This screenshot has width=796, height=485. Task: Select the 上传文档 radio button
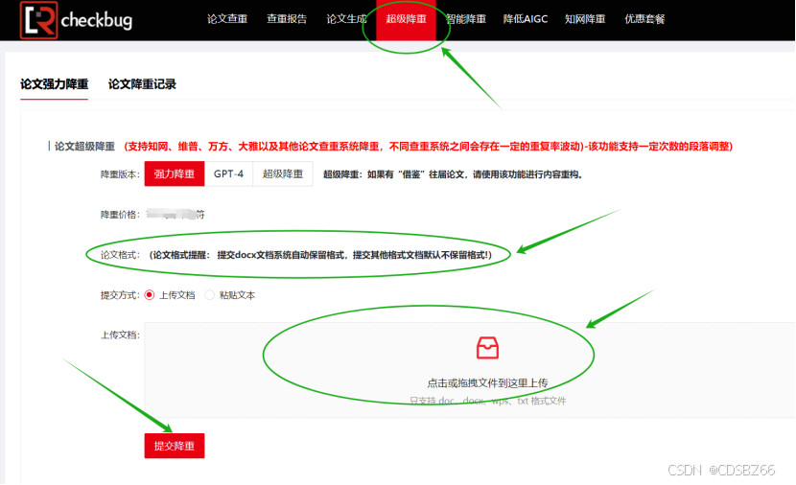(150, 295)
